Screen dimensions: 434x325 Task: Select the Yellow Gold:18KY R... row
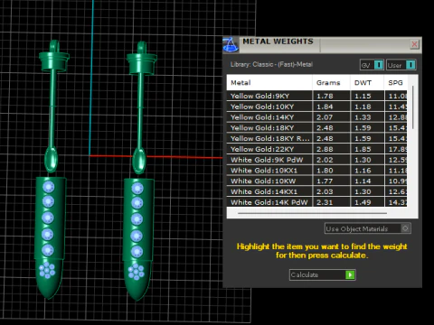(x=316, y=138)
